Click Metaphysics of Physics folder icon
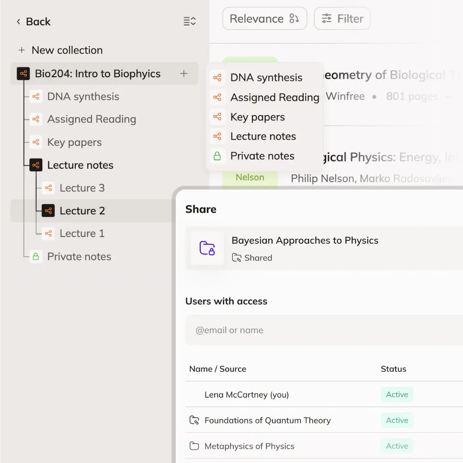Viewport: 463px width, 463px height. 194,446
